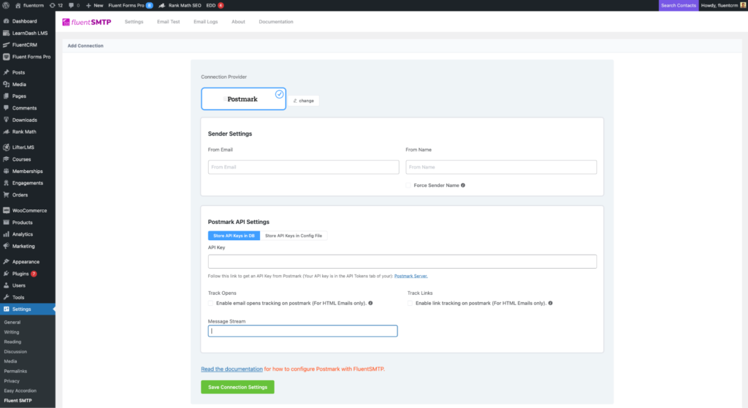Select Store API Keys in DB option
Viewport: 748px width, 408px height.
point(234,236)
